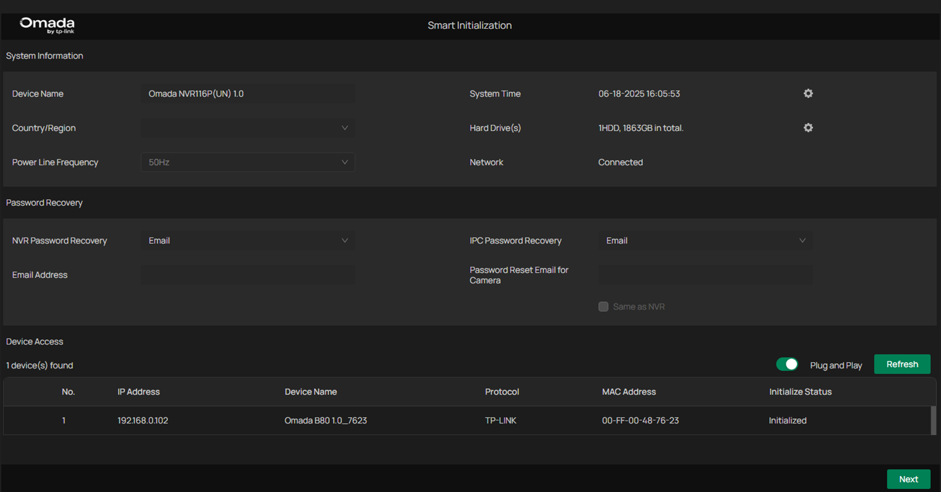Click the IP Address column header
The width and height of the screenshot is (941, 492).
tap(138, 392)
